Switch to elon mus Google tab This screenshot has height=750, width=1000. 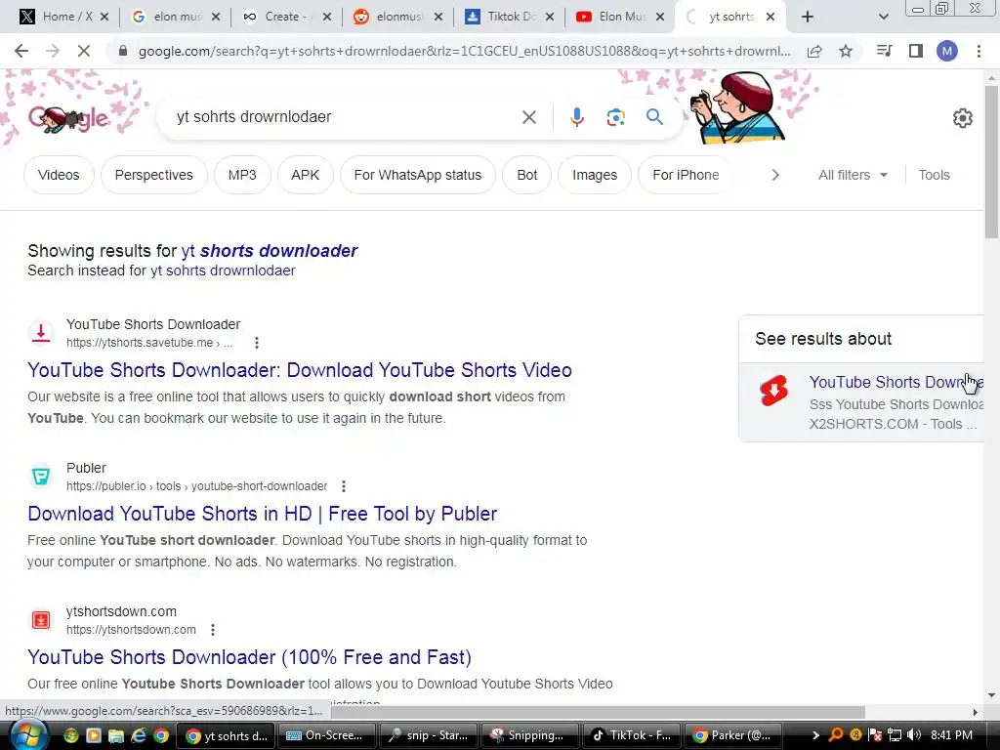coord(175,17)
